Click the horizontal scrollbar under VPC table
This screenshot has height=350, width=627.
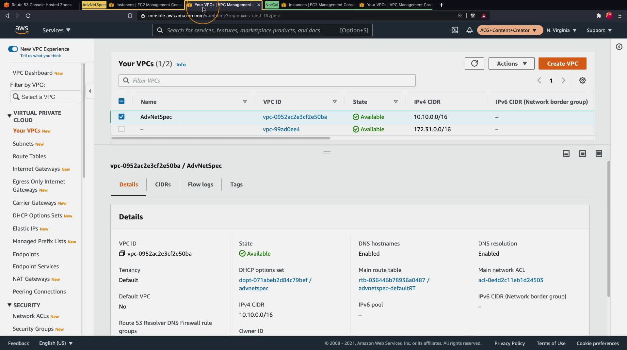pyautogui.click(x=221, y=138)
